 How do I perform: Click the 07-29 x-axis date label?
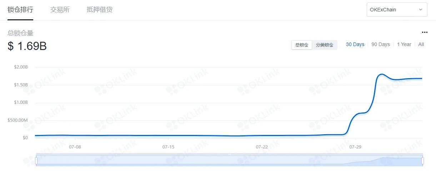[355, 147]
